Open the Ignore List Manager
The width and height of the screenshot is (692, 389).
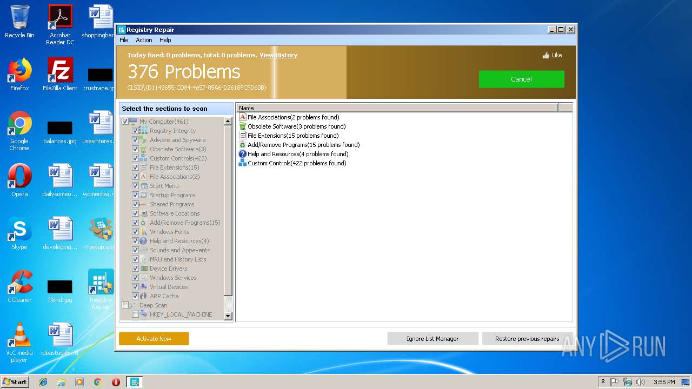coord(432,339)
